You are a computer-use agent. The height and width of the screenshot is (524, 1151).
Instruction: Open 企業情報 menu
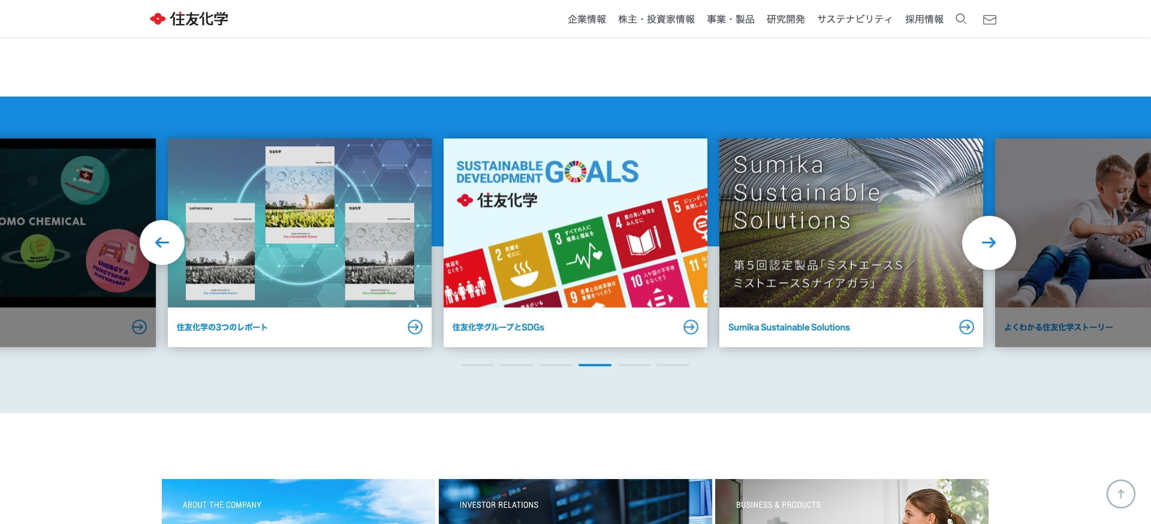[587, 19]
